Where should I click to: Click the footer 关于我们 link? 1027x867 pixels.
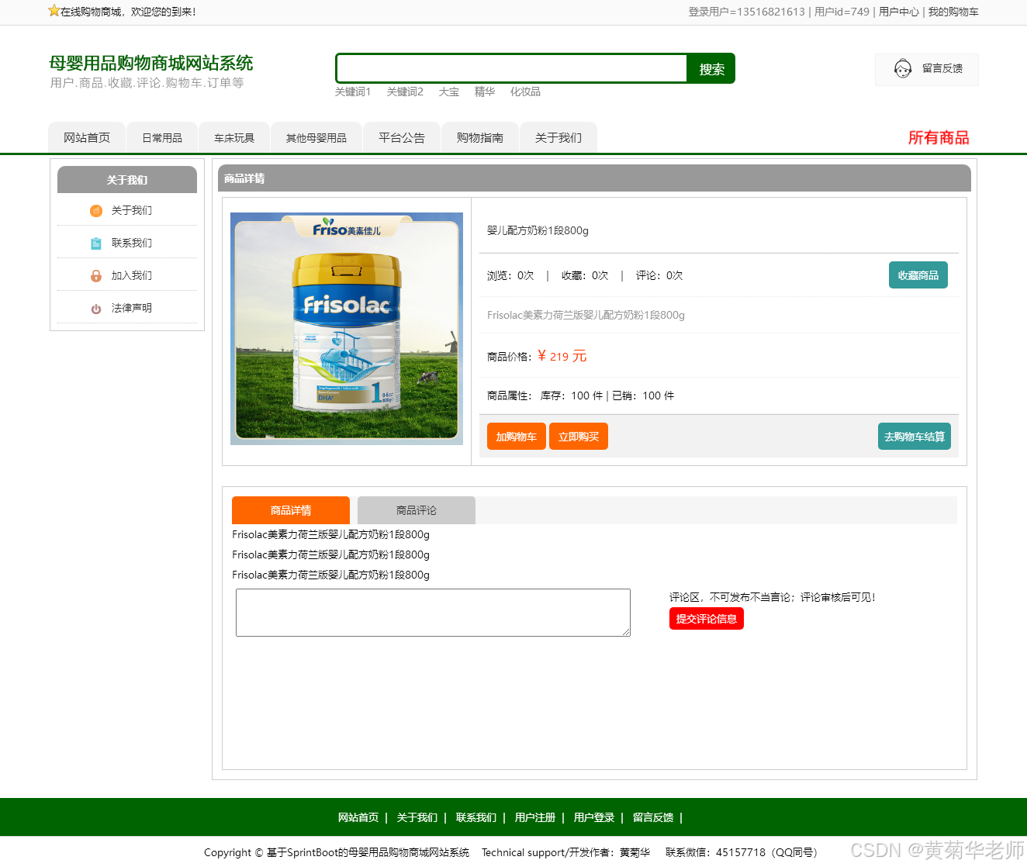tap(417, 817)
